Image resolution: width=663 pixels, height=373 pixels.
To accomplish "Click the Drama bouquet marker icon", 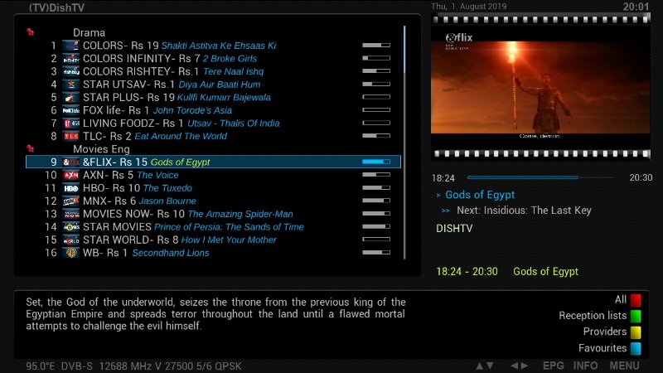I will coord(30,31).
